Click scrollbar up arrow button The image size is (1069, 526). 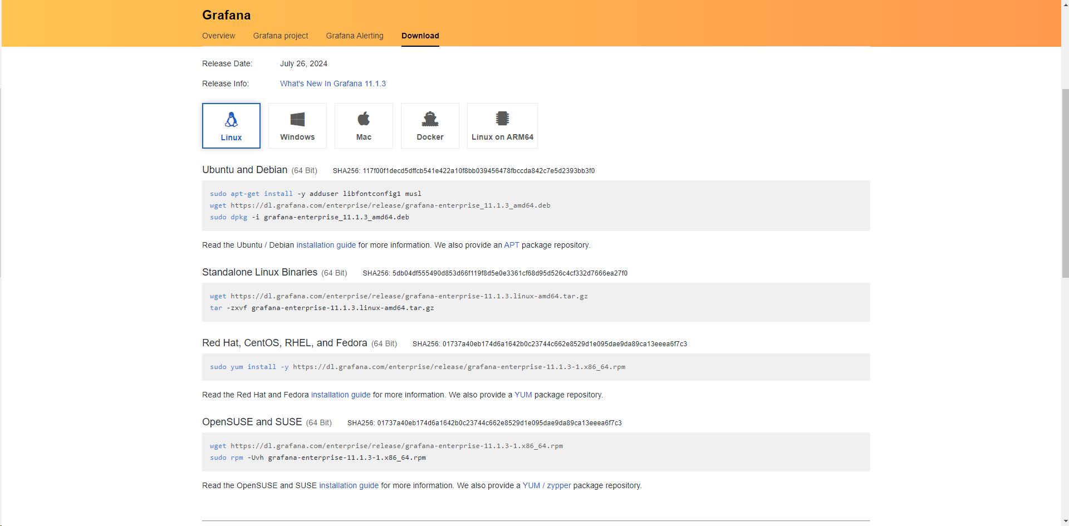point(1065,4)
